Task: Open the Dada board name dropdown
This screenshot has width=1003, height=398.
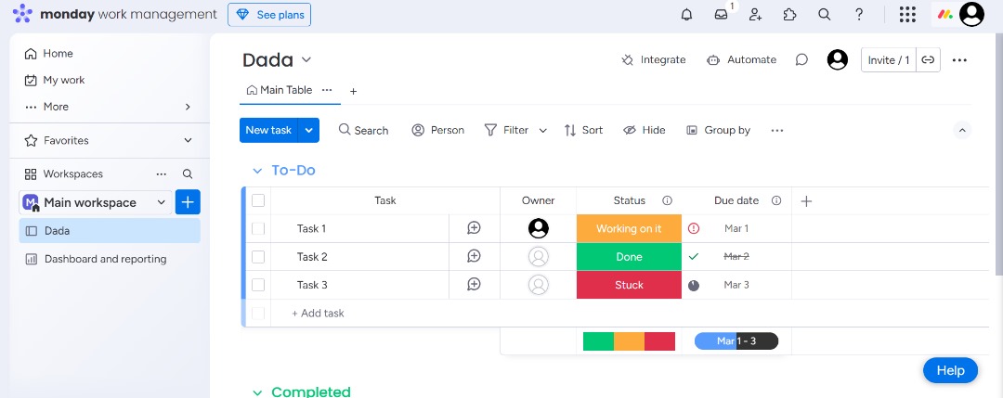Action: point(306,60)
